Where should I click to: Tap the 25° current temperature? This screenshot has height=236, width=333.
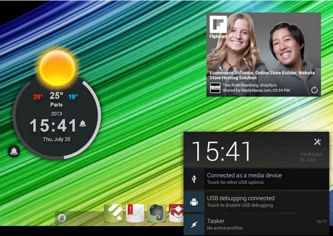pos(56,96)
